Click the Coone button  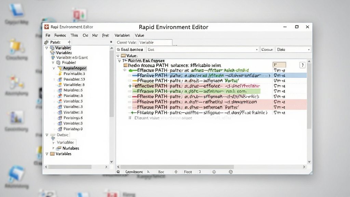pyautogui.click(x=267, y=50)
